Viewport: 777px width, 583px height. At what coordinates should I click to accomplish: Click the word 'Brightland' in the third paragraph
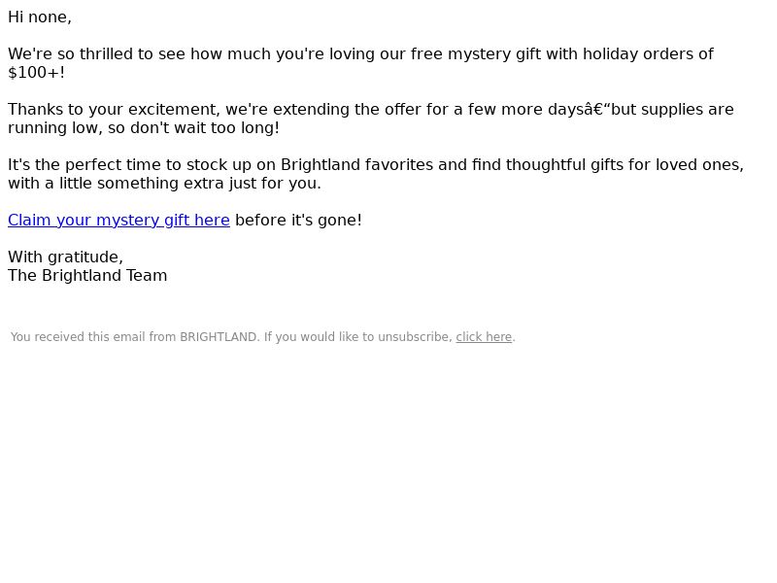tap(321, 164)
